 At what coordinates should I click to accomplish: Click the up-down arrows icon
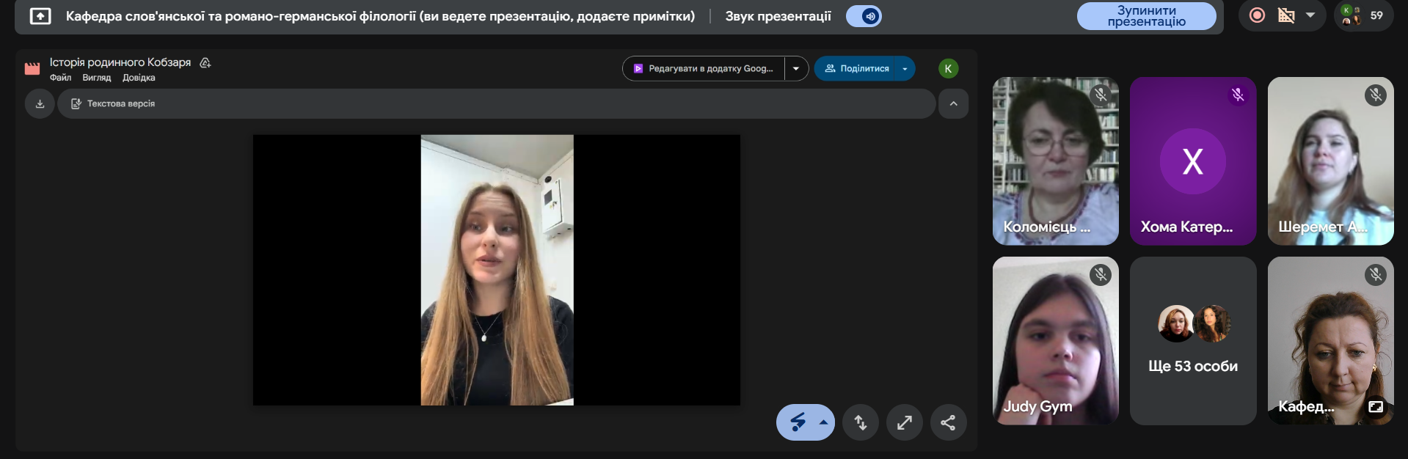[x=861, y=422]
